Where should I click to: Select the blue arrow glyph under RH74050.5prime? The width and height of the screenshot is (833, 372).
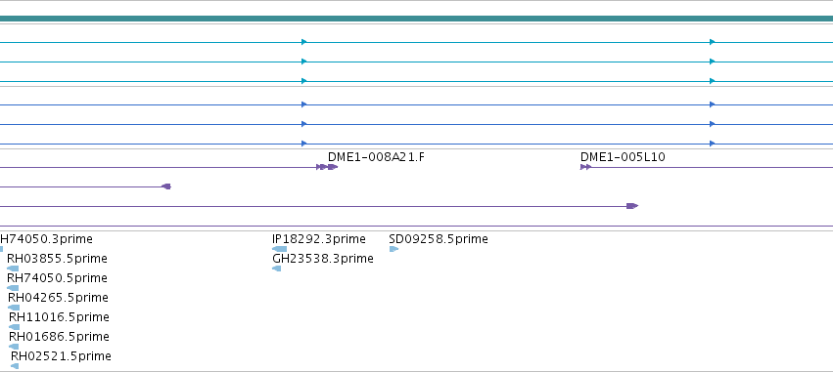[x=13, y=288]
